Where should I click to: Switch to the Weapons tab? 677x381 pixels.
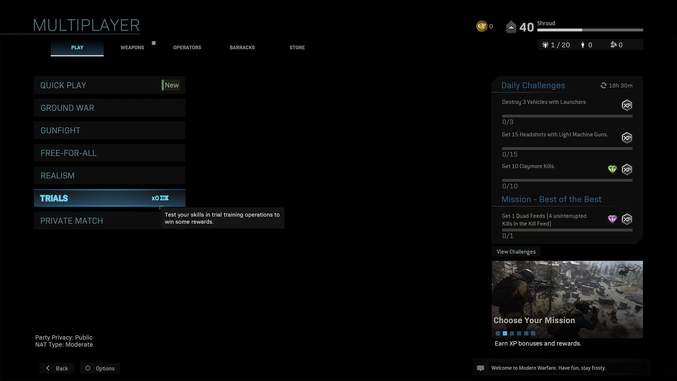click(x=132, y=48)
